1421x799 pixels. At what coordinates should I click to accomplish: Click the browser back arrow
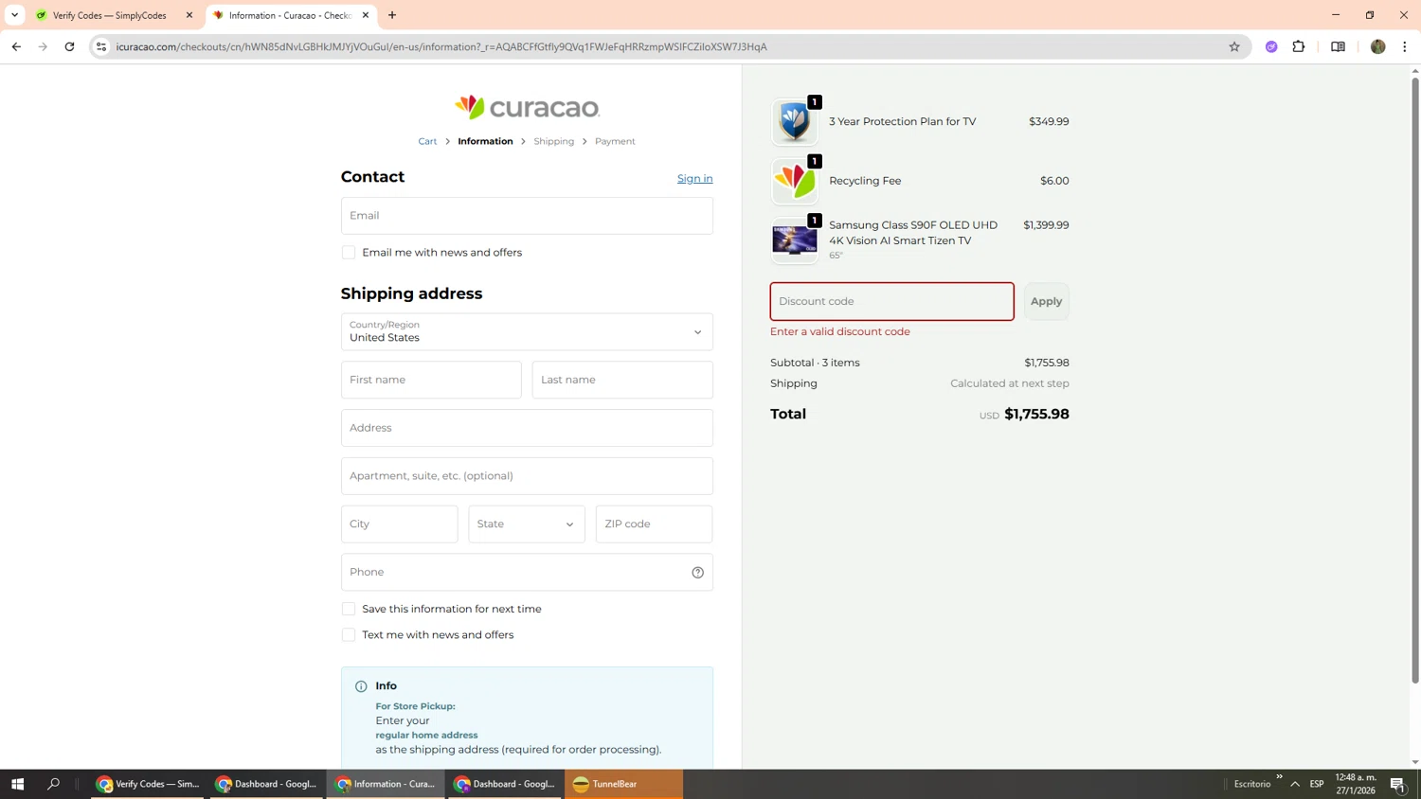point(16,46)
